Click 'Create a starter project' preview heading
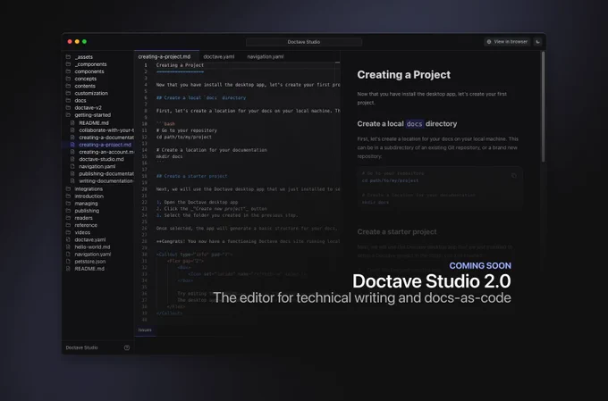This screenshot has width=608, height=401. pos(397,231)
